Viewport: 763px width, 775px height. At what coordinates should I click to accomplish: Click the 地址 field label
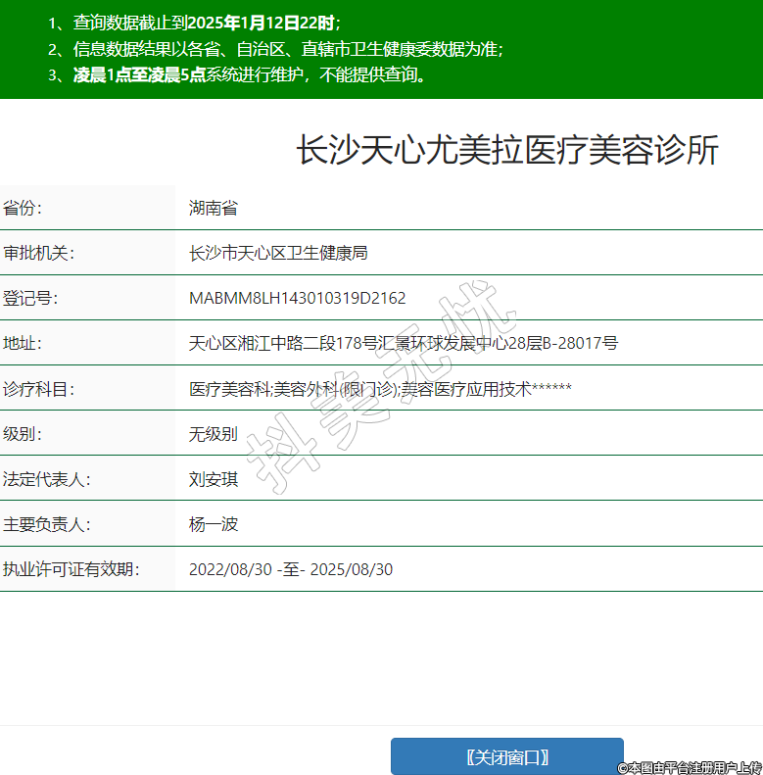pos(24,343)
